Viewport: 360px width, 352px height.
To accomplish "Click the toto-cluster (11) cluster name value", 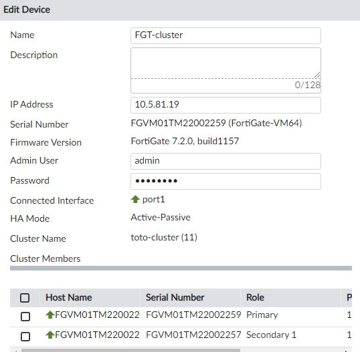I will point(164,237).
